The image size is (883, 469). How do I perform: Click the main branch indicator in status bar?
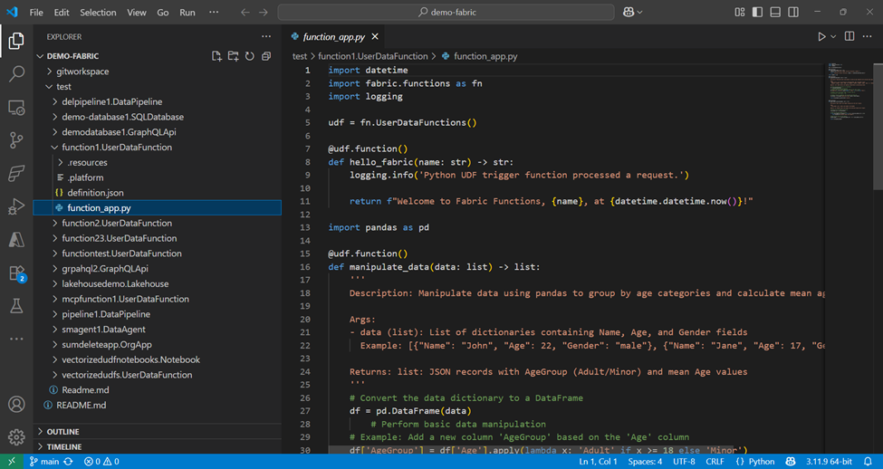[43, 462]
